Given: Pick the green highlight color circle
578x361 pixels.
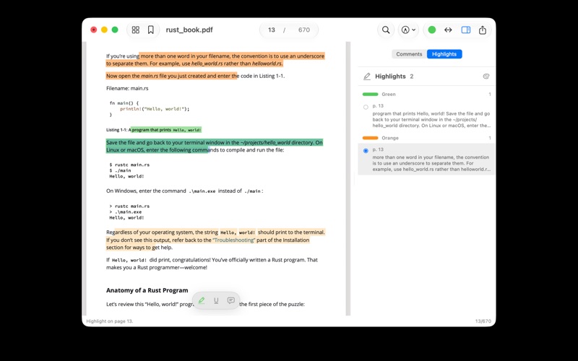Looking at the screenshot, I should [432, 30].
